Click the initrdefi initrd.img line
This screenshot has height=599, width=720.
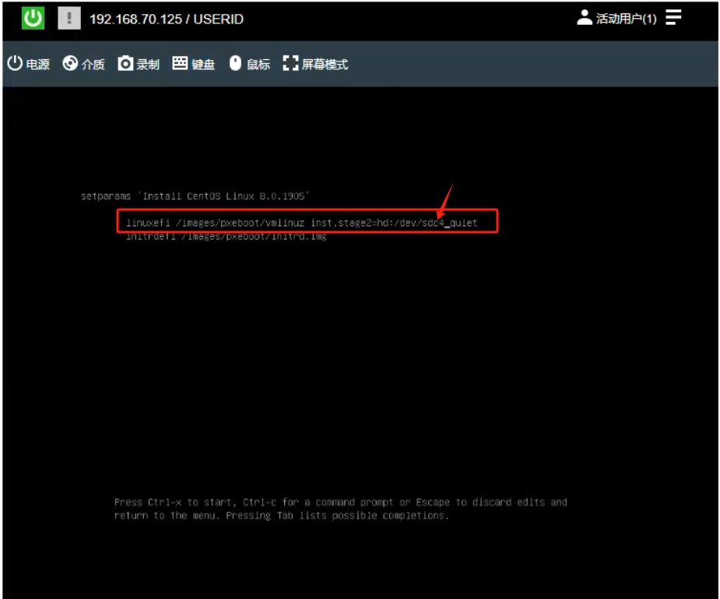tap(227, 237)
